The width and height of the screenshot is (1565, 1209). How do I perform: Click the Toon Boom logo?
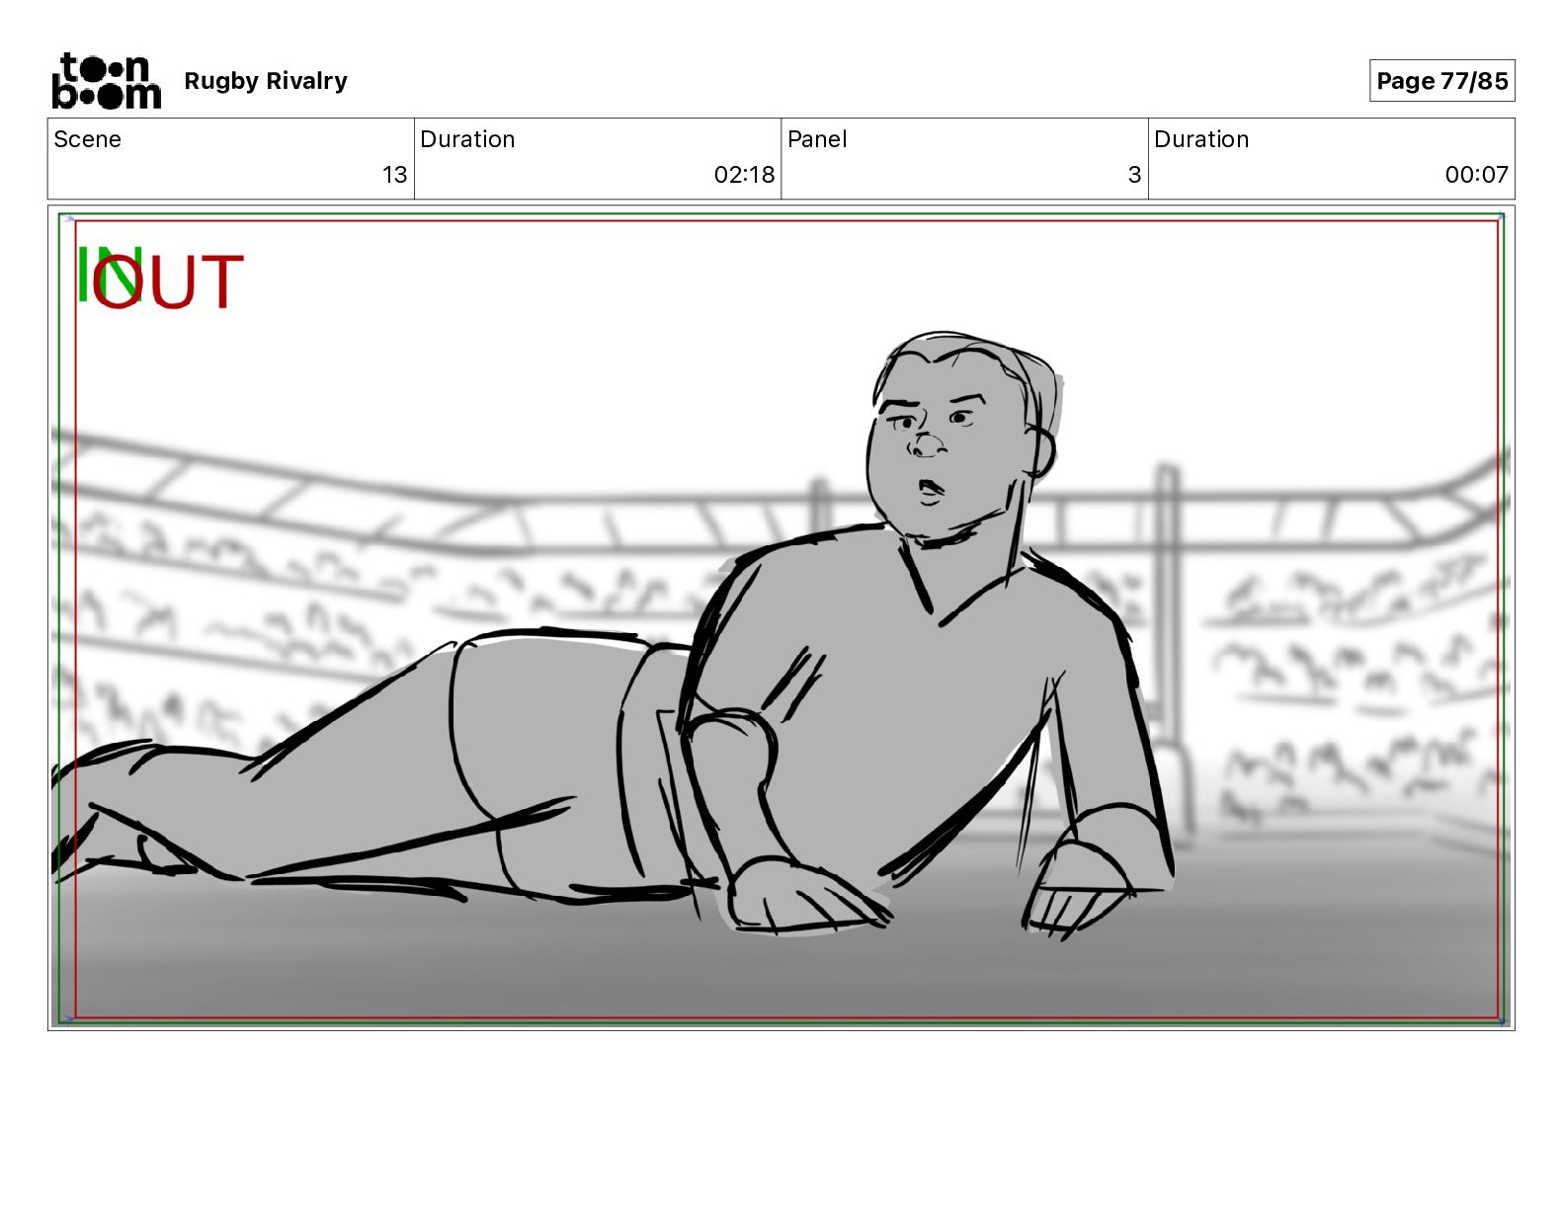click(x=106, y=80)
